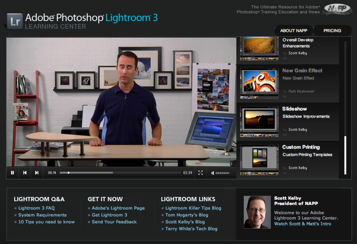Open Tom Hogarty's Blog link
Screen dimensions: 357x244
click(187, 215)
